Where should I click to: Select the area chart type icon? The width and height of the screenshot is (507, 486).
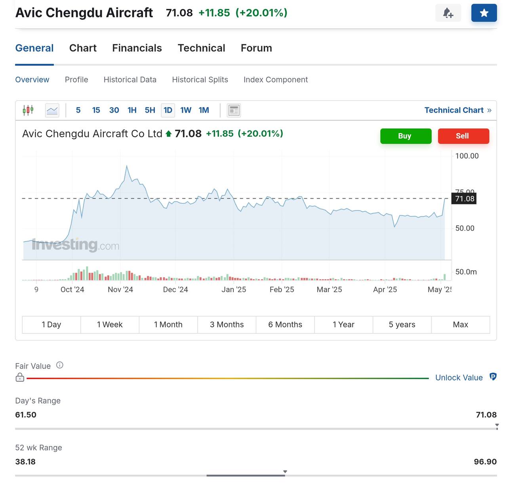(x=52, y=110)
